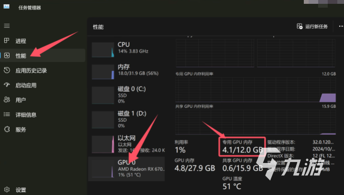
Task: Click the 'AMD Radeon RX 670..' label
Action: [x=141, y=169]
